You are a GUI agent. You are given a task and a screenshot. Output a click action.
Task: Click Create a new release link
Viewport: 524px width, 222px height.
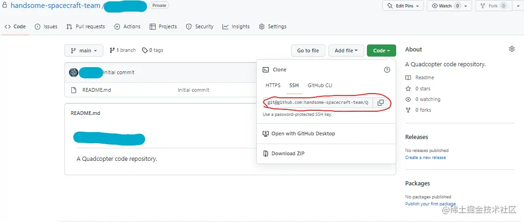click(x=425, y=158)
